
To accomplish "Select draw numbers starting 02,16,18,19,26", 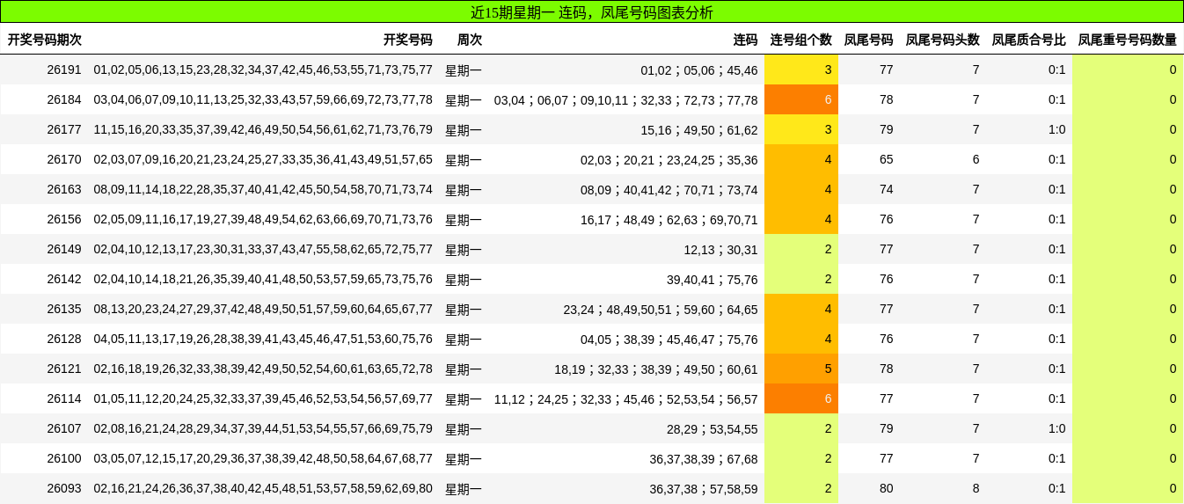I will point(263,369).
